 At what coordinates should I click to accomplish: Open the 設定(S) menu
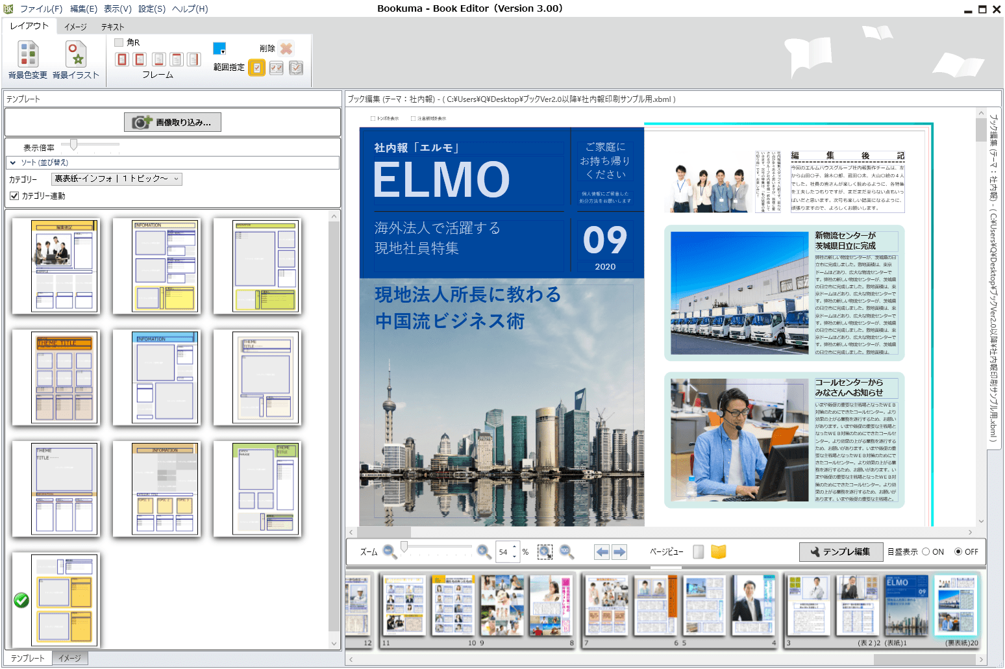(151, 8)
